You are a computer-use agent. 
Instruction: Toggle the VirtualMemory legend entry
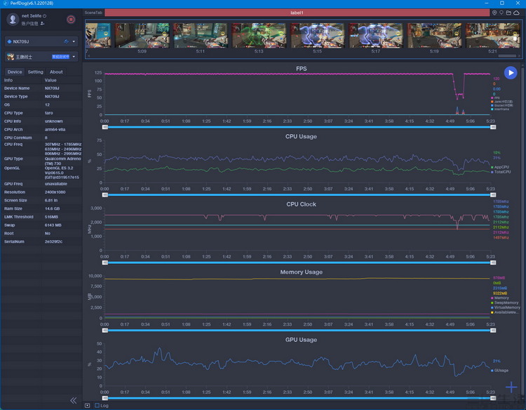(x=506, y=307)
